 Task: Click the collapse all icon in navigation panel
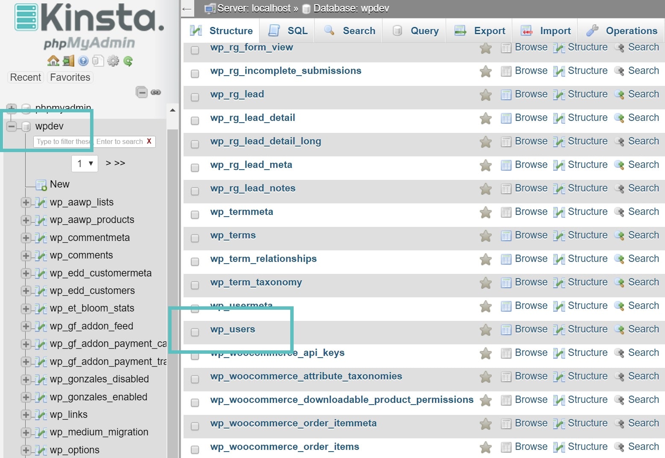click(142, 92)
